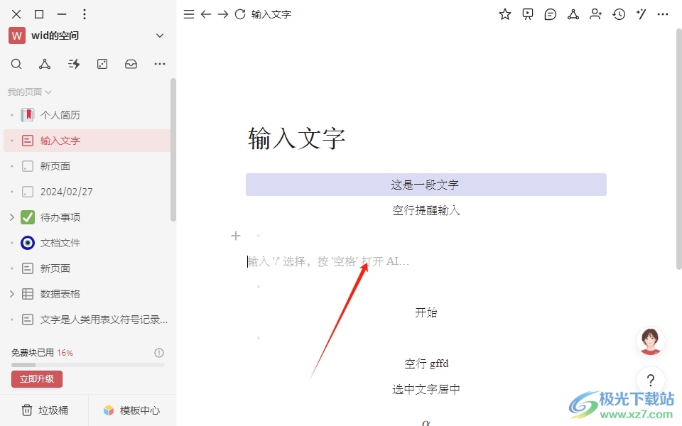682x426 pixels.
Task: Click the 选中文字居中 text line
Action: [x=426, y=389]
